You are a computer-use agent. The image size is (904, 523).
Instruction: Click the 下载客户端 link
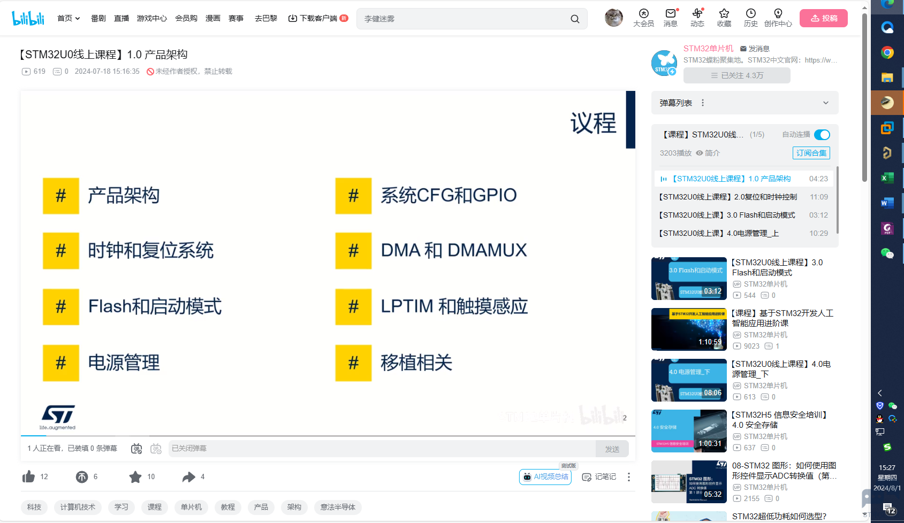coord(318,18)
